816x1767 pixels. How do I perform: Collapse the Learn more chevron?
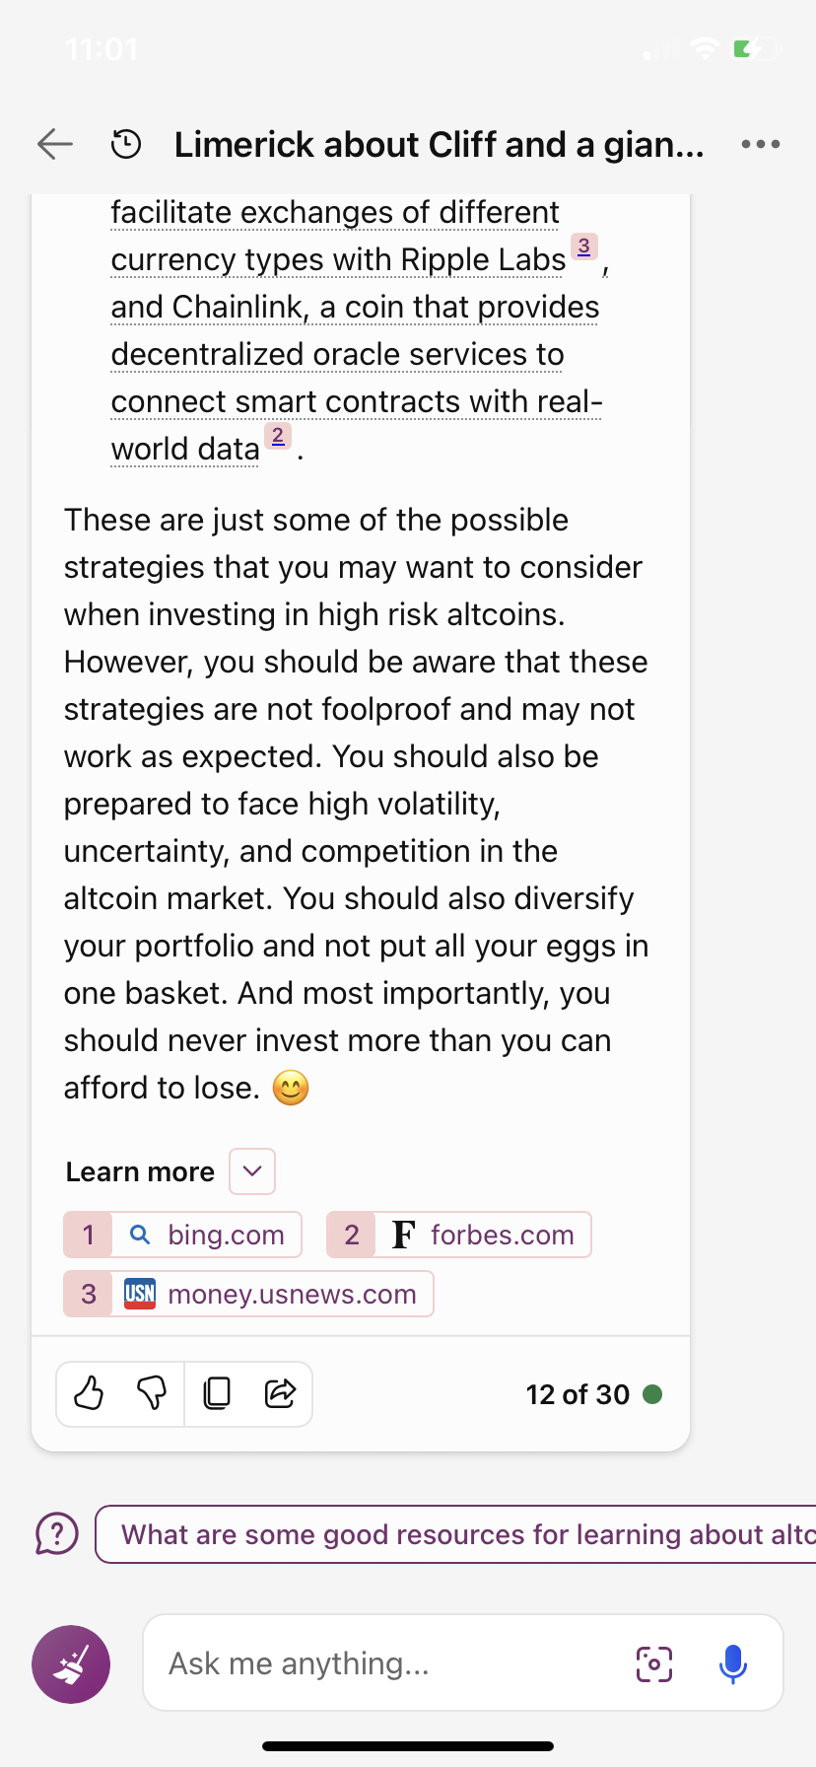coord(252,1171)
